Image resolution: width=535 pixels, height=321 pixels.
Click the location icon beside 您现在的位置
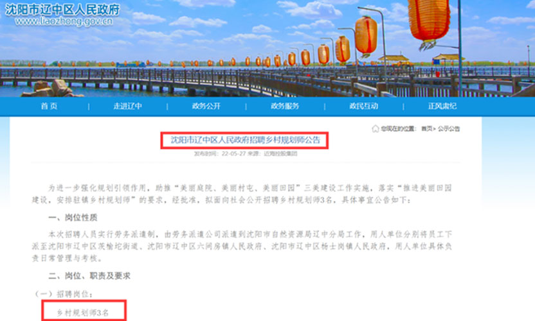tap(375, 128)
